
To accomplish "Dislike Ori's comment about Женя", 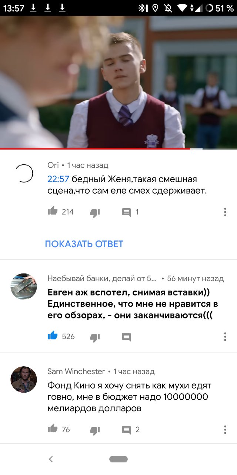I will pos(95,213).
